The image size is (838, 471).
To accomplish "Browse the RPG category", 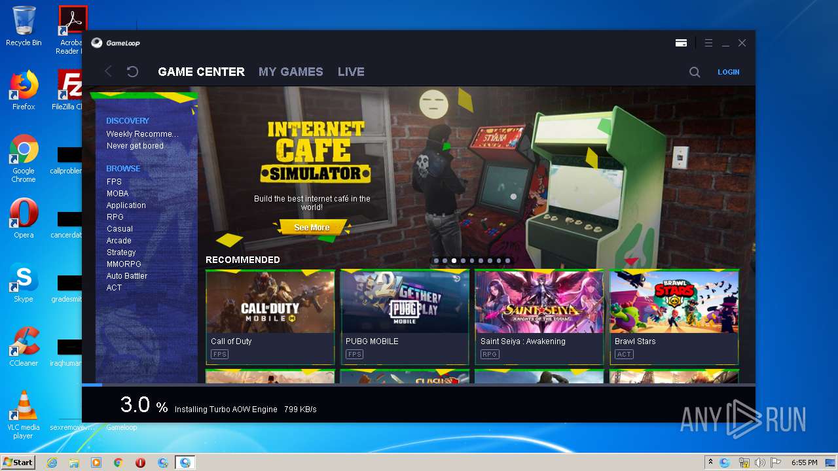I will tap(115, 217).
